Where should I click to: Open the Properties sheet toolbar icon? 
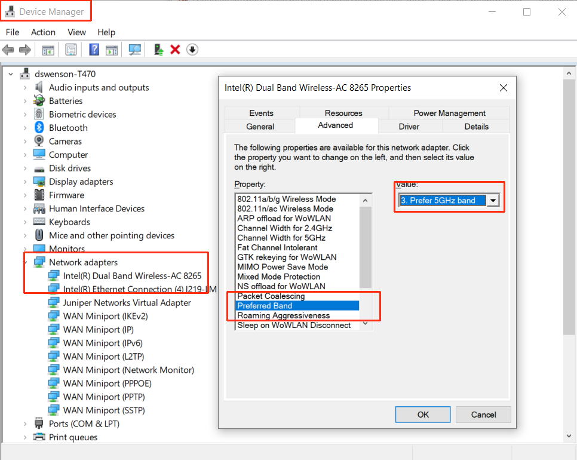70,50
